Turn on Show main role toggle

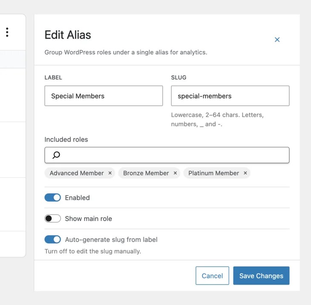53,219
